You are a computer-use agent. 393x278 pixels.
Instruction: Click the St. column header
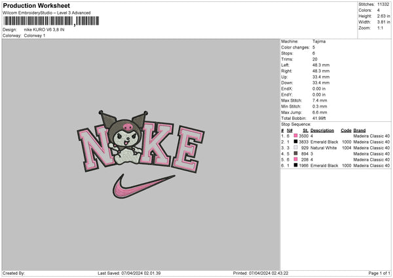pos(305,130)
